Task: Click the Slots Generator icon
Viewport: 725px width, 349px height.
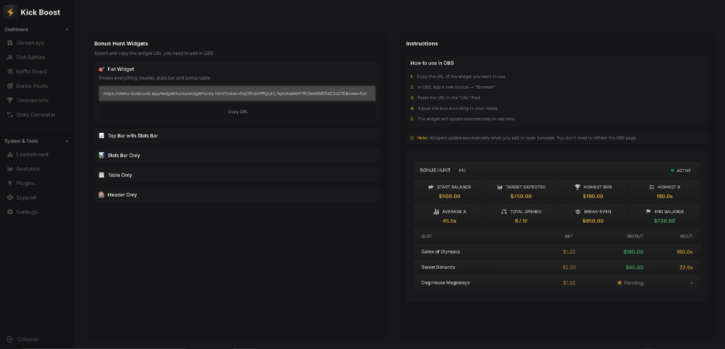Action: pyautogui.click(x=8, y=114)
